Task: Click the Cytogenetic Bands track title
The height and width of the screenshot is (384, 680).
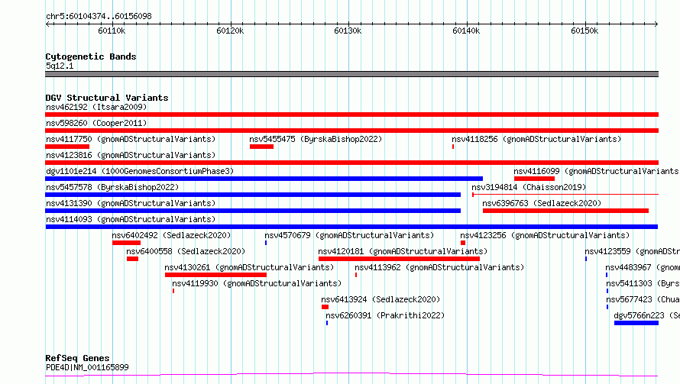Action: (91, 56)
